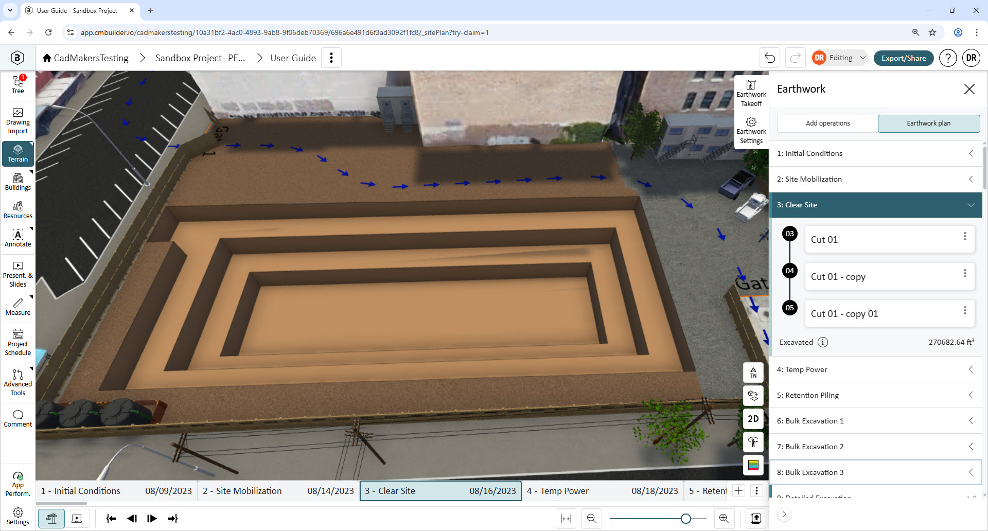Open the Earthwork Takeoff panel

(x=751, y=93)
